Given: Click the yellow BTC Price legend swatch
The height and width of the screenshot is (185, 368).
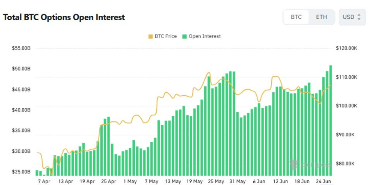Looking at the screenshot, I should tap(151, 37).
